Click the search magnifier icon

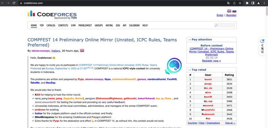coord(216,25)
